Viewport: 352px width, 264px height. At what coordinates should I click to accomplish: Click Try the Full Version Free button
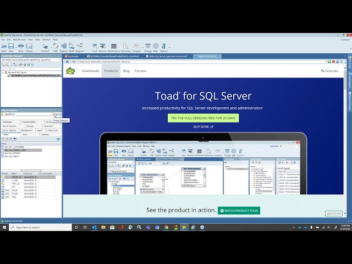pyautogui.click(x=203, y=118)
